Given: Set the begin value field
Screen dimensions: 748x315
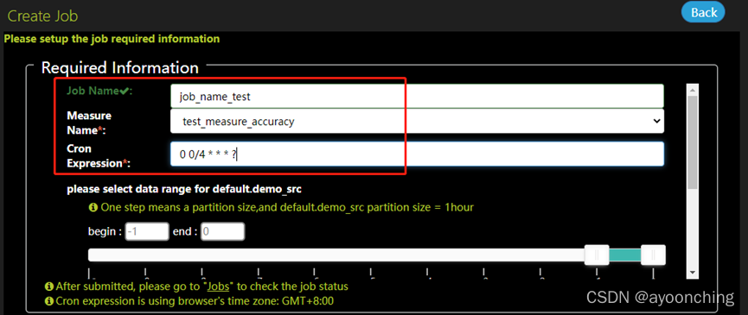Looking at the screenshot, I should tap(147, 232).
